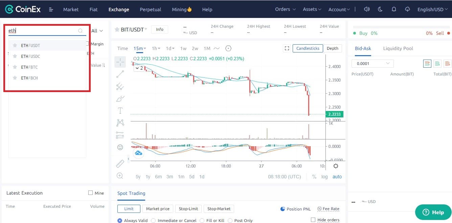Select Fill or Kill radio option
The width and height of the screenshot is (452, 223).
click(202, 220)
